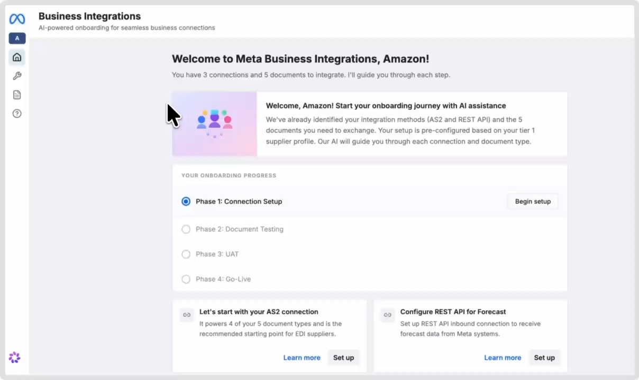This screenshot has height=380, width=639.
Task: Click the Begin setup button
Action: [533, 202]
